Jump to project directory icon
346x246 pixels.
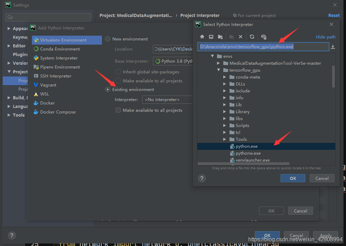(x=220, y=37)
